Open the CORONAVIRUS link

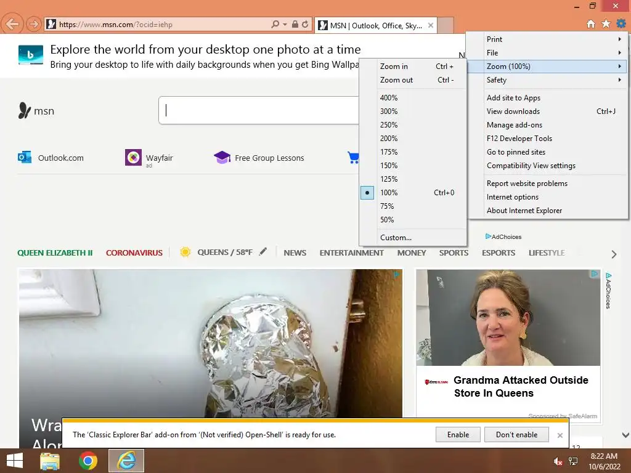[x=134, y=253]
